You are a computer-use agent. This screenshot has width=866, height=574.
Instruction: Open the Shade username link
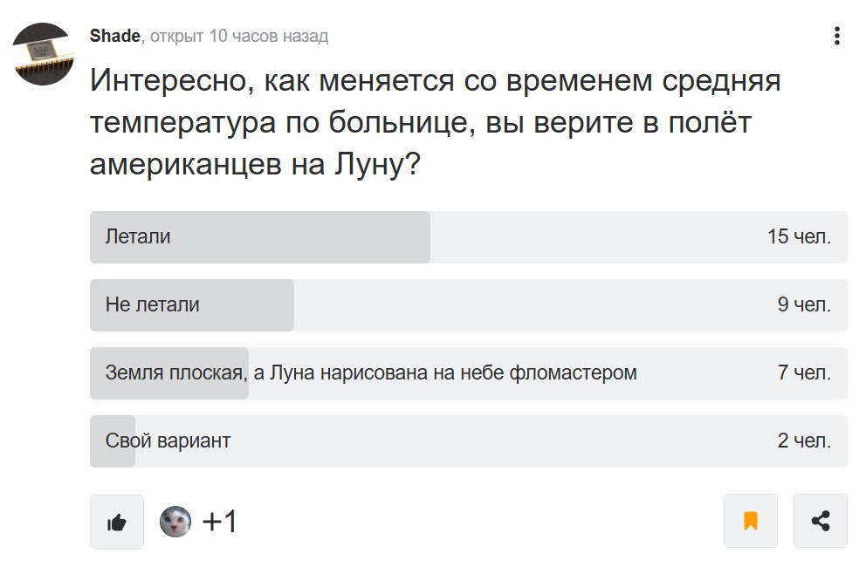tap(115, 36)
